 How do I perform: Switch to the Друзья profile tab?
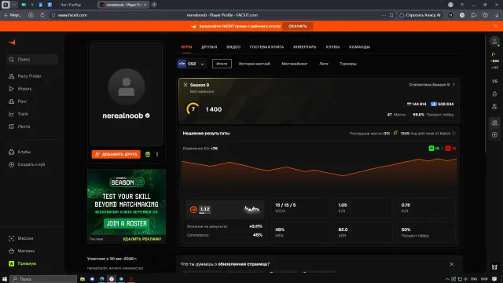(x=209, y=47)
